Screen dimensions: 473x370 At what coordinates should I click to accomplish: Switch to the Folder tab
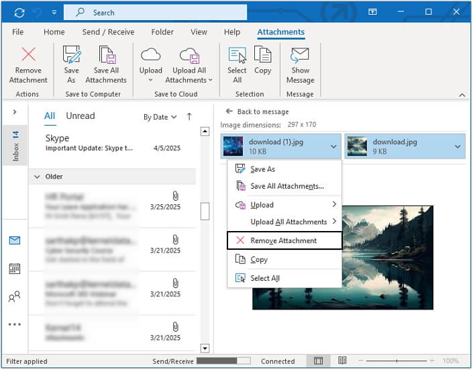pos(162,32)
